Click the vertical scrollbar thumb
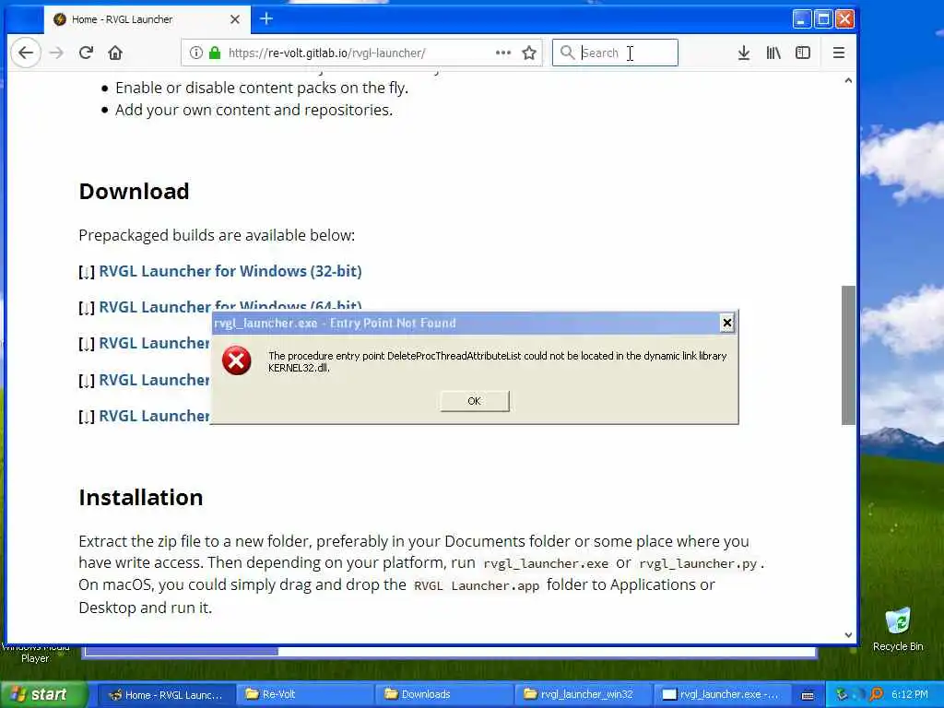944x708 pixels. pos(848,355)
